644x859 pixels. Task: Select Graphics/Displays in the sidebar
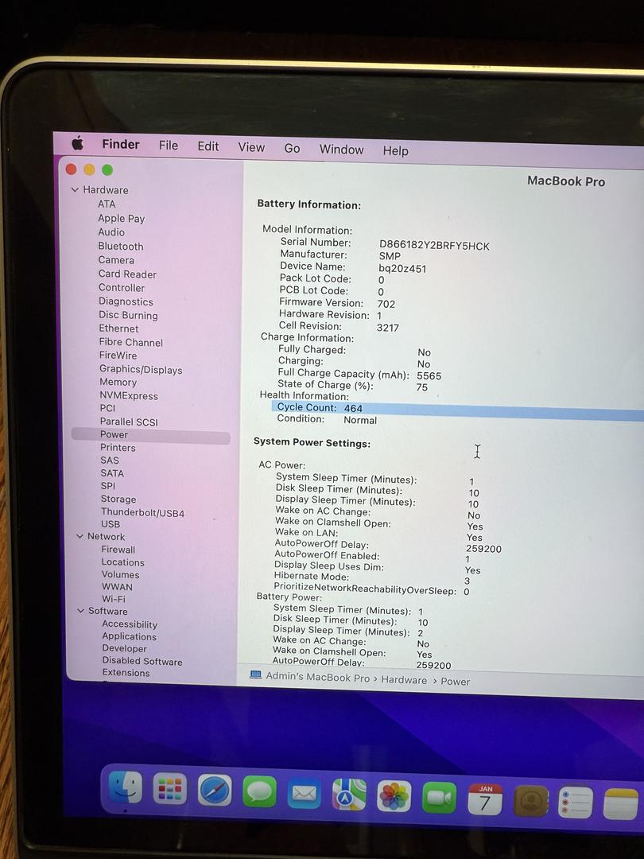[x=141, y=369]
